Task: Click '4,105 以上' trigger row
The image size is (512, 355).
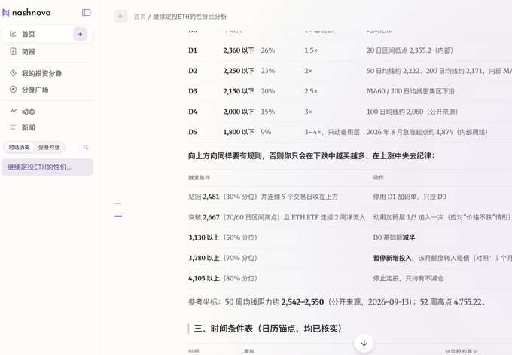Action: pyautogui.click(x=222, y=279)
